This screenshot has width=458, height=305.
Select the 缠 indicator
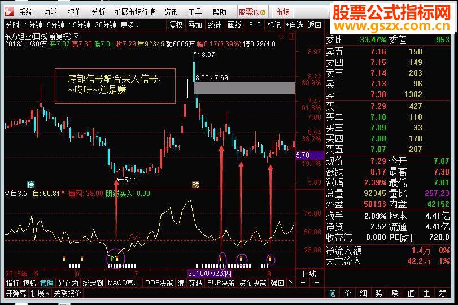pyautogui.click(x=181, y=283)
